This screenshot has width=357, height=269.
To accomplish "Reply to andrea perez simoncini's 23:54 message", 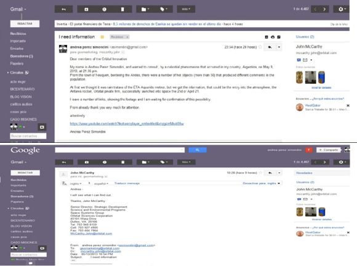I will tap(270, 47).
